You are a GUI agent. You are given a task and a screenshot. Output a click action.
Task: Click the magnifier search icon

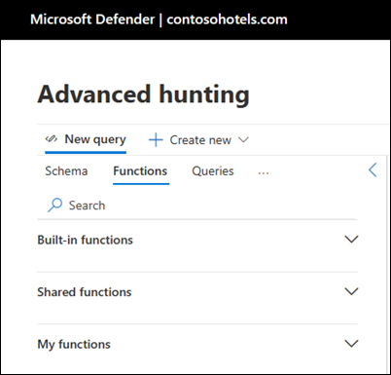(54, 206)
